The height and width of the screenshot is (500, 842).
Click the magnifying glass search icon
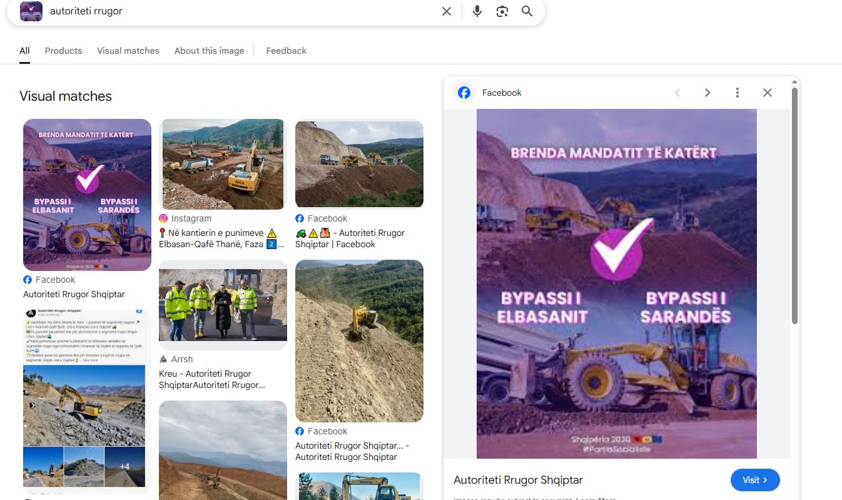pos(527,11)
